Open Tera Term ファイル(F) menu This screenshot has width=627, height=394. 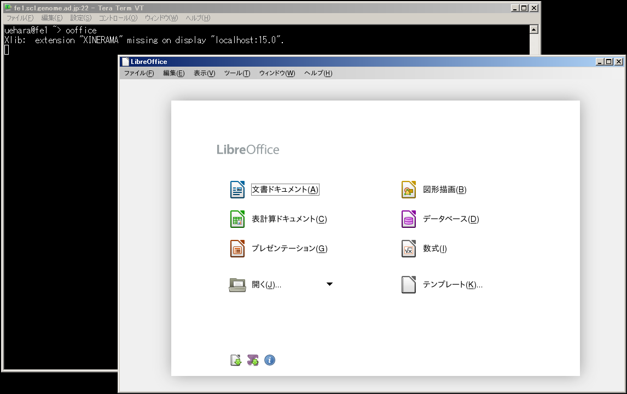[x=20, y=18]
